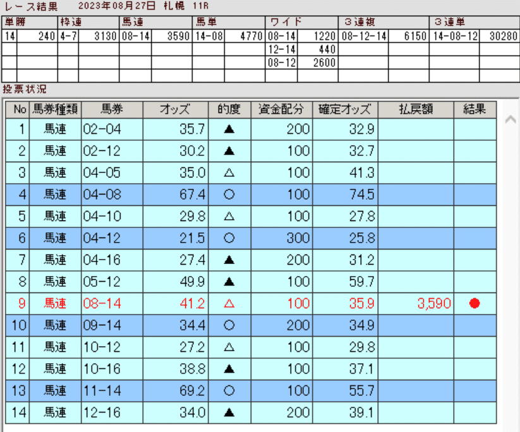
Task: Click the 30280 3連単 payout cell
Action: (x=499, y=36)
